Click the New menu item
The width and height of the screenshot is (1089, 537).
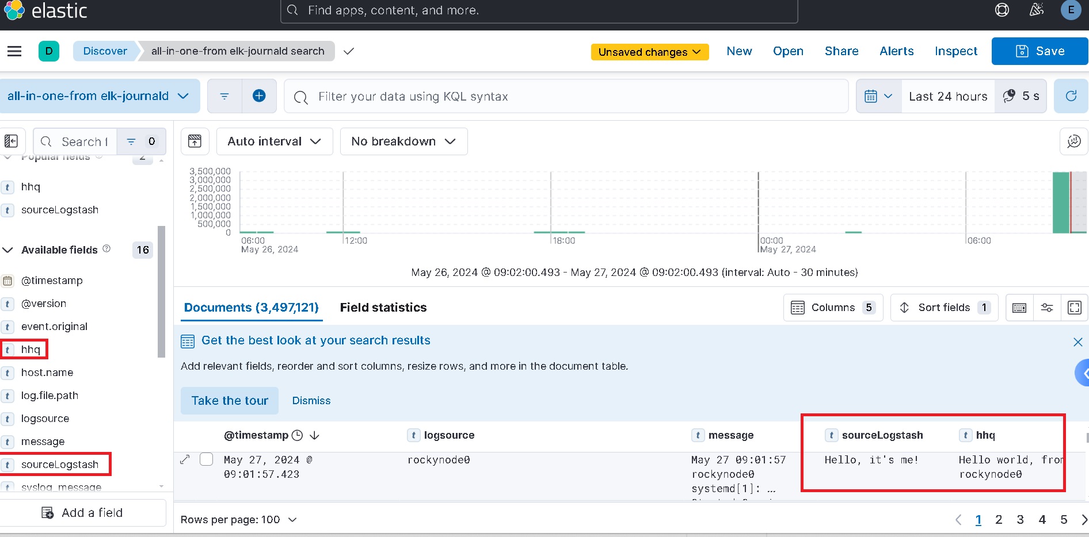pyautogui.click(x=739, y=51)
